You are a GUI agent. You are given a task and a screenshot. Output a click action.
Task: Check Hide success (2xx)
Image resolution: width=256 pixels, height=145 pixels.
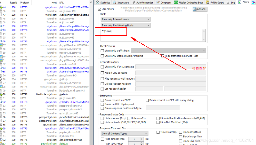102,118
